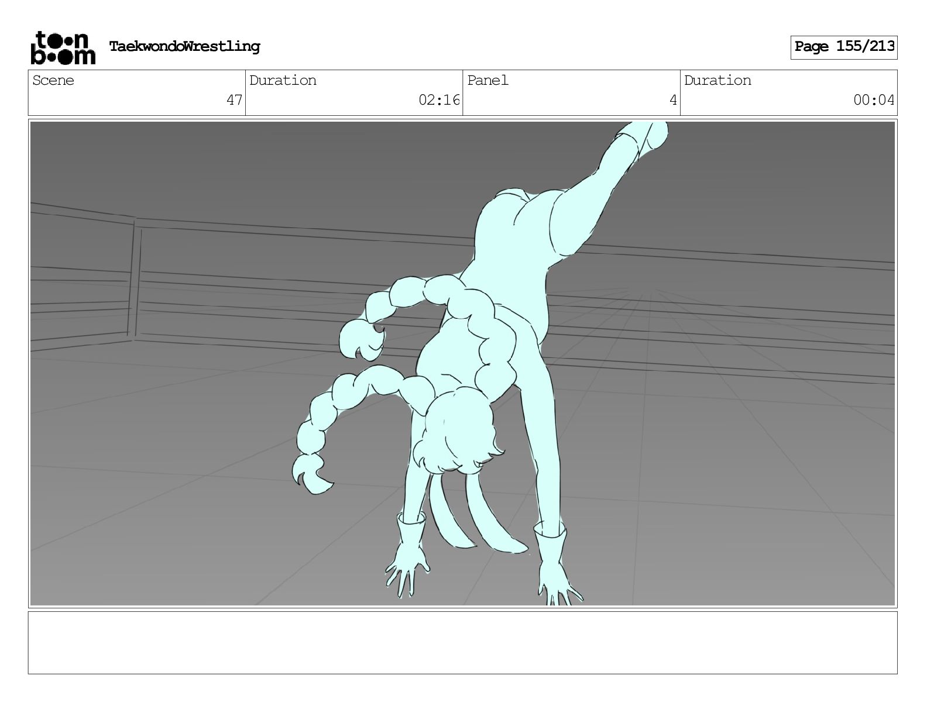
Task: Click the empty notes box below the panel
Action: point(463,643)
